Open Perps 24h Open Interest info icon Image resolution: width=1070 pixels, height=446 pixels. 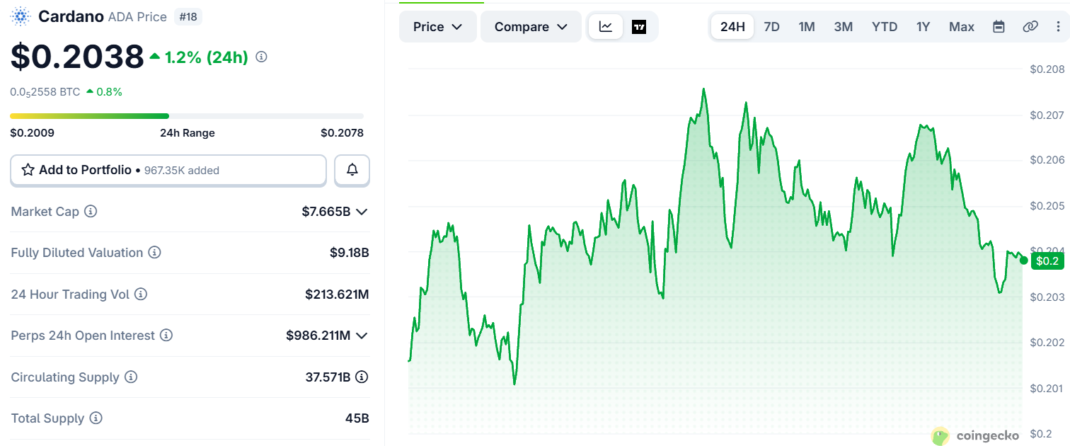click(x=166, y=335)
